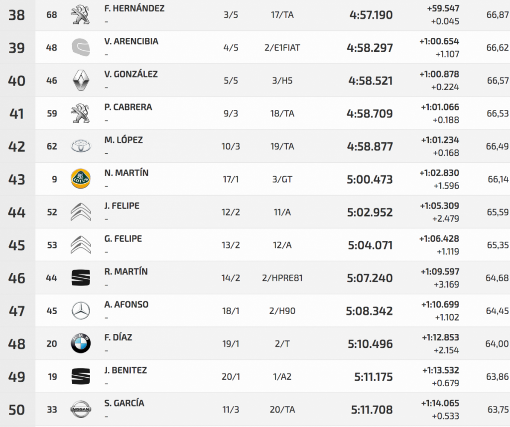Image resolution: width=510 pixels, height=427 pixels.
Task: Click driver name G. Felipe
Action: coord(123,239)
